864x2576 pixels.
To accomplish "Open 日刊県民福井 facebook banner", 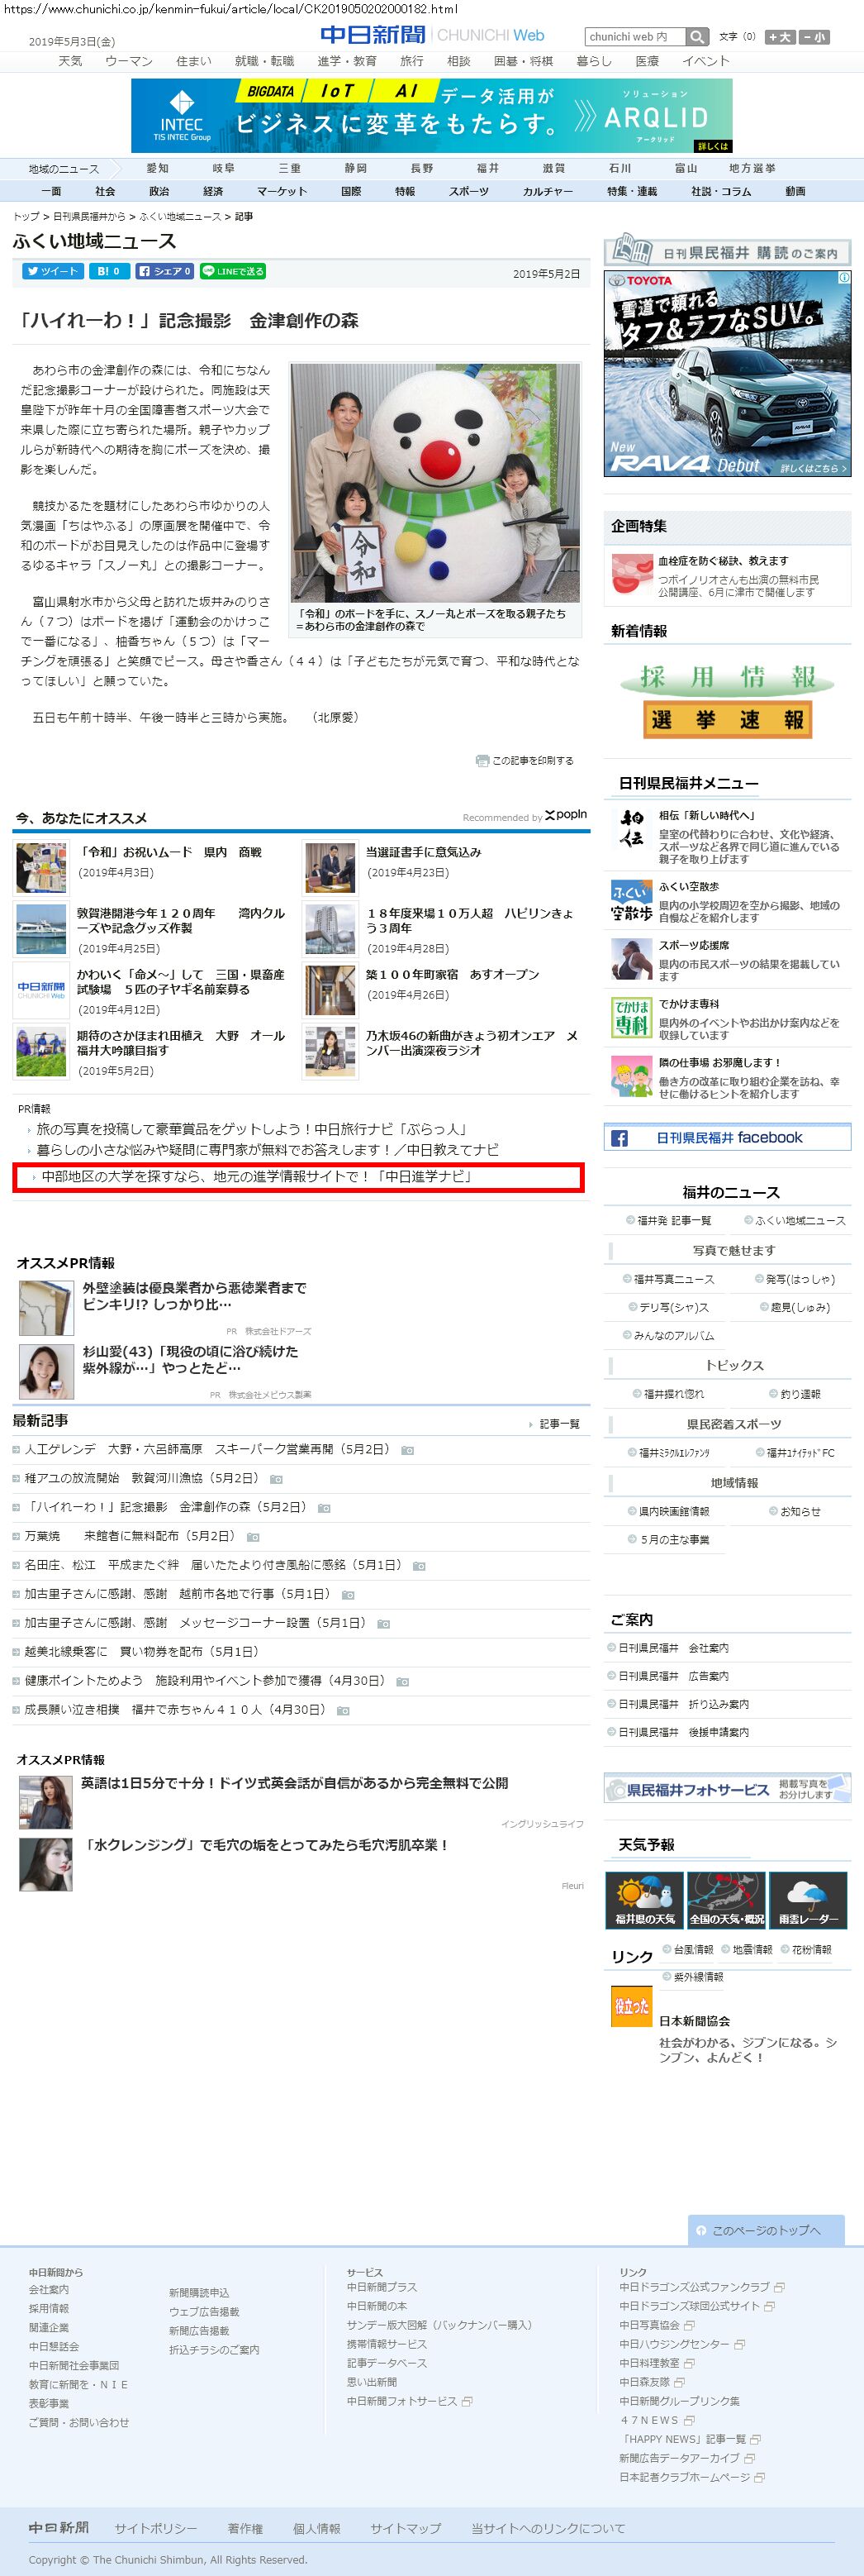I will pos(727,1138).
